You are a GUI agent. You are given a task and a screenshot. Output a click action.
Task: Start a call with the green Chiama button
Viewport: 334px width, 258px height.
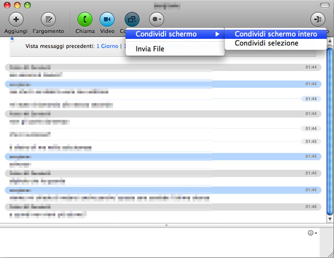click(x=85, y=19)
